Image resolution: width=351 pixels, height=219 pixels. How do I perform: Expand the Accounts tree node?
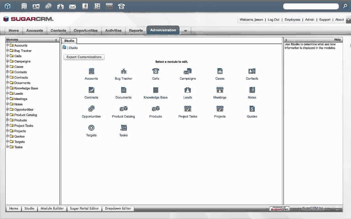coord(8,45)
